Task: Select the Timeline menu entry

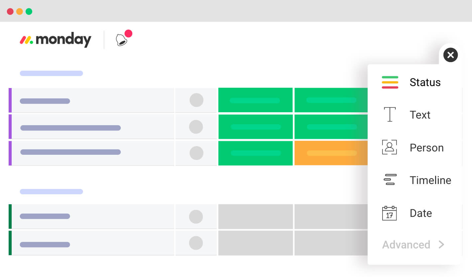Action: pyautogui.click(x=430, y=180)
